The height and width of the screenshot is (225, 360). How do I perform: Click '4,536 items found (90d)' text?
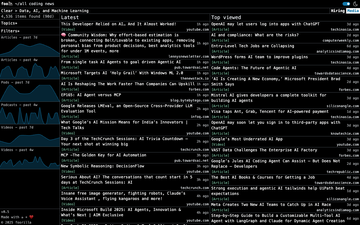pos(28,16)
